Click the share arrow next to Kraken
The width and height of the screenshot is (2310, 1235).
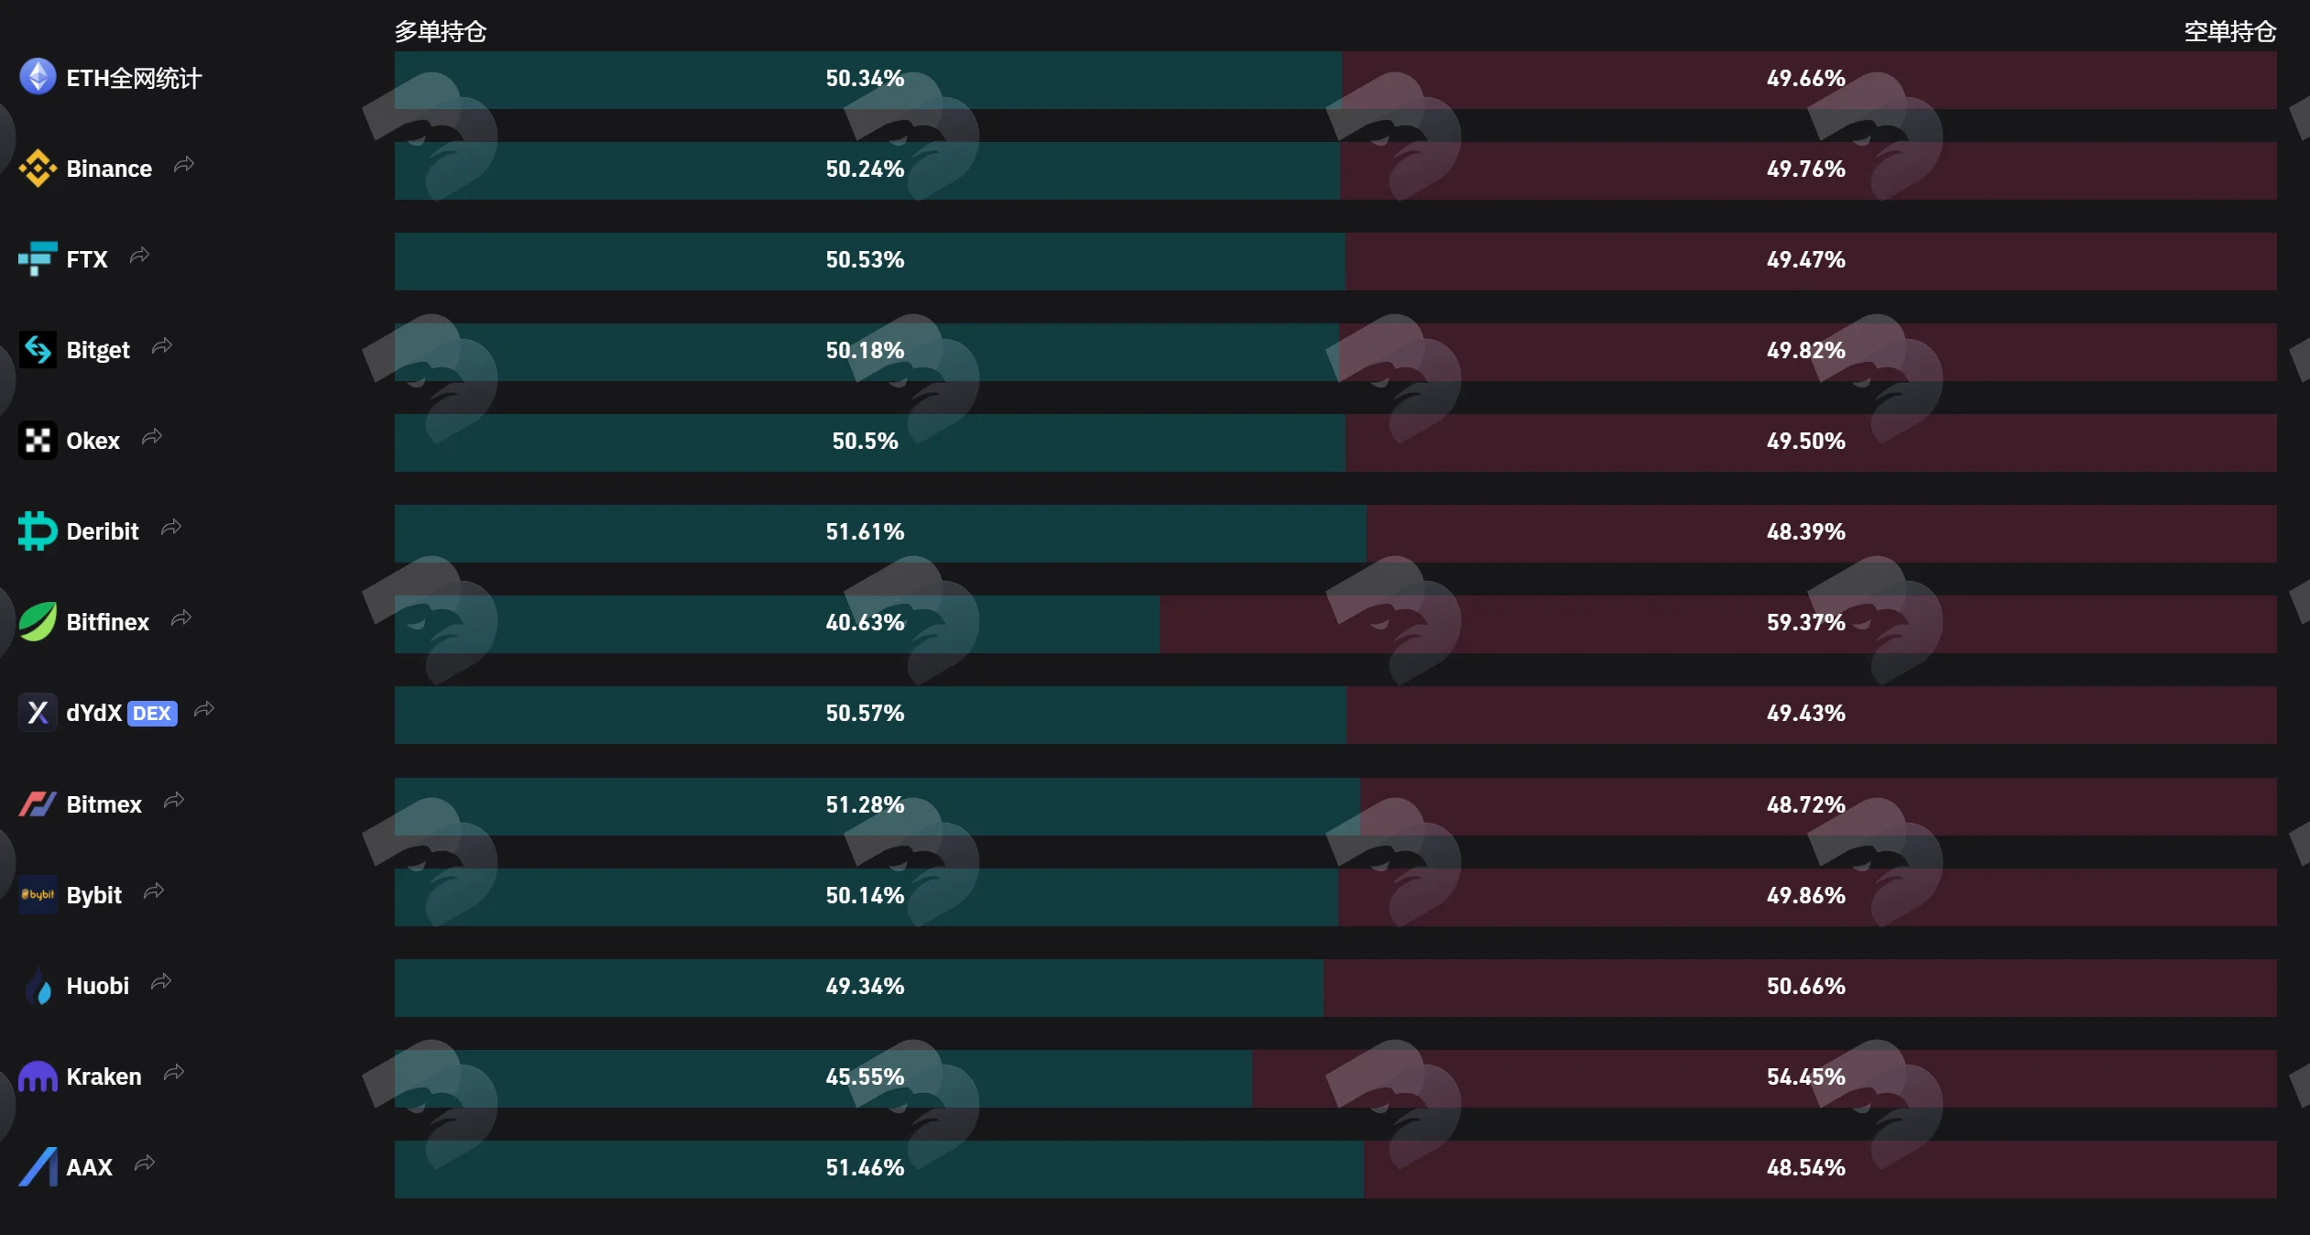pyautogui.click(x=174, y=1073)
